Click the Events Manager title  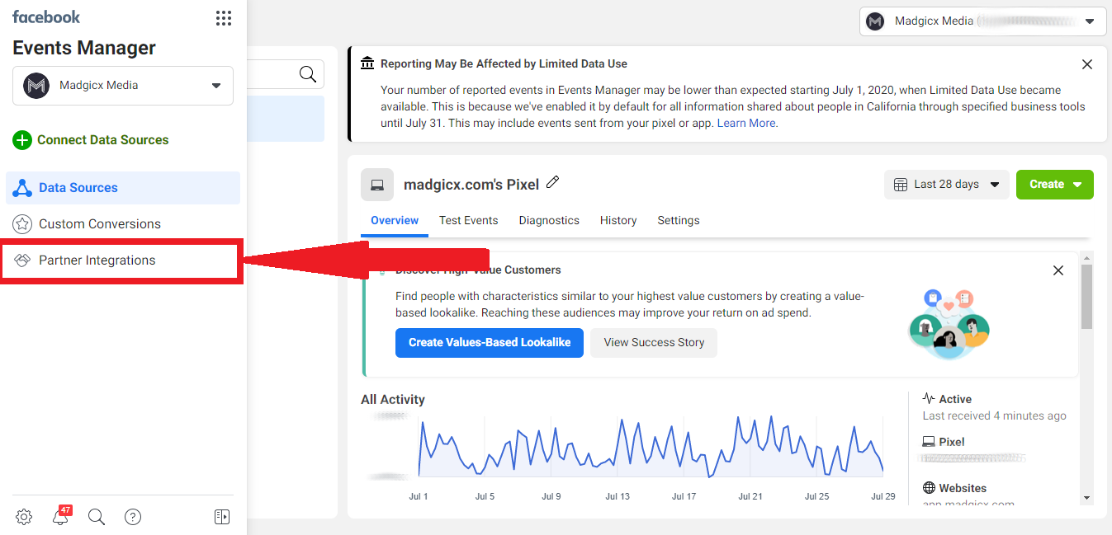84,48
